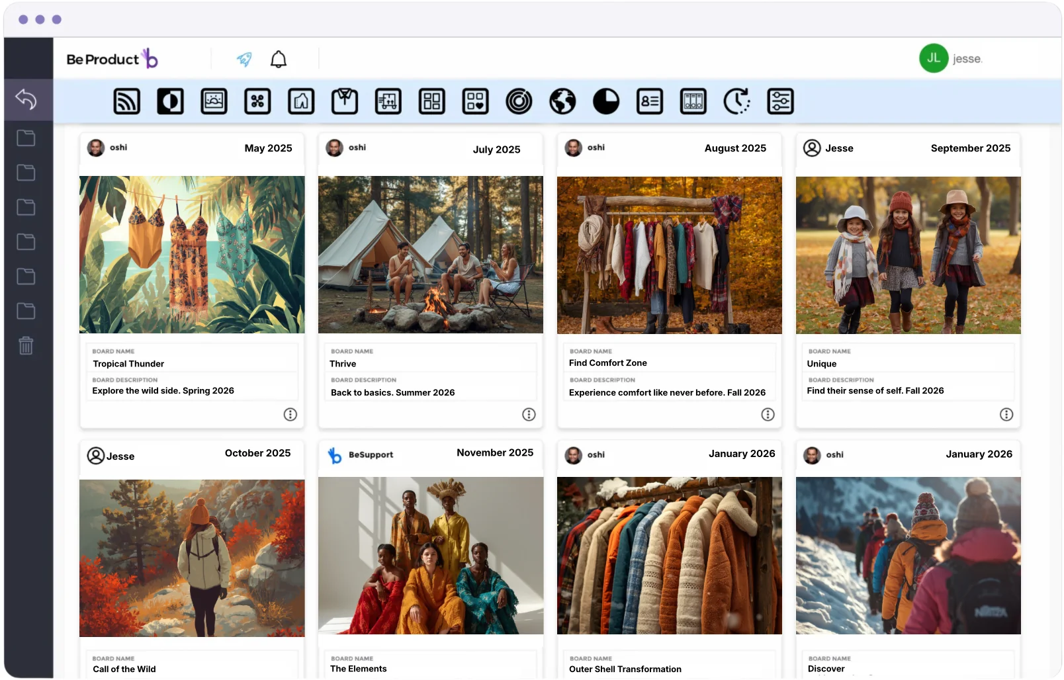The width and height of the screenshot is (1064, 680).
Task: Open the topmost folder in left sidebar
Action: point(26,138)
